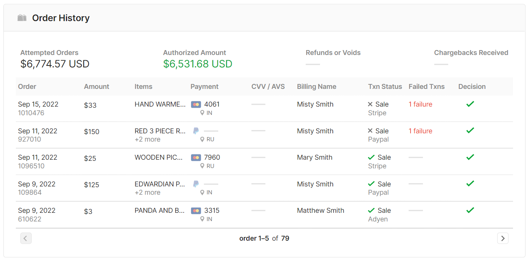Click the green decision checkmark for order 610622
The image size is (530, 261).
(x=470, y=210)
